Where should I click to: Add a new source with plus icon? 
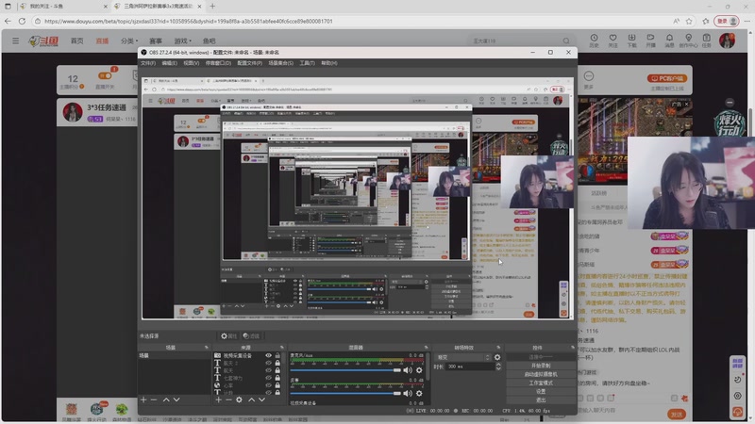coord(219,400)
